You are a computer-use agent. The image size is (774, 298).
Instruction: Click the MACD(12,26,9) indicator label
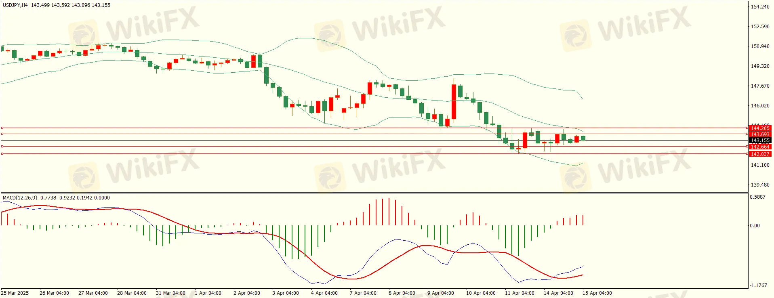(x=20, y=198)
